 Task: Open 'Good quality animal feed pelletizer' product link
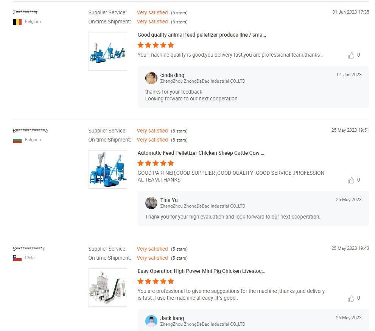(x=202, y=35)
